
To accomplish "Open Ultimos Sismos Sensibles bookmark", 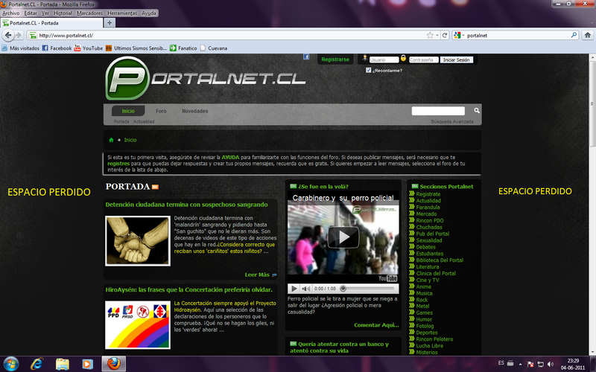I will 136,48.
